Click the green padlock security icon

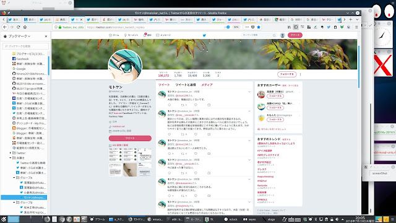(60, 27)
